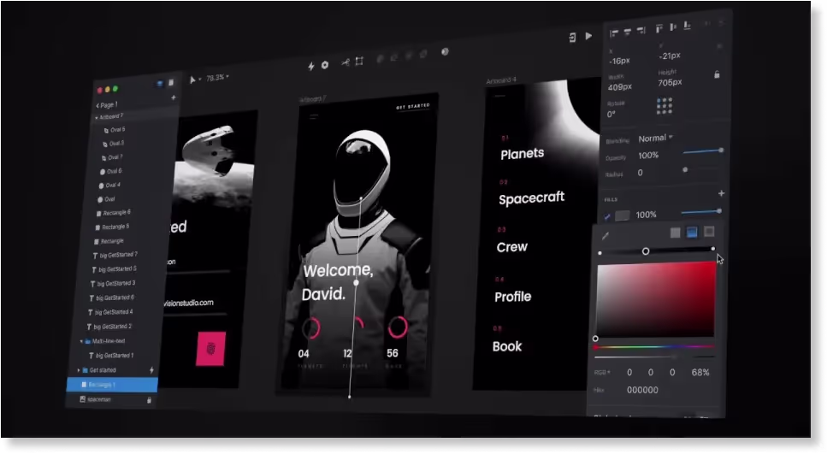Open the select tool dropdown arrow

(200, 80)
